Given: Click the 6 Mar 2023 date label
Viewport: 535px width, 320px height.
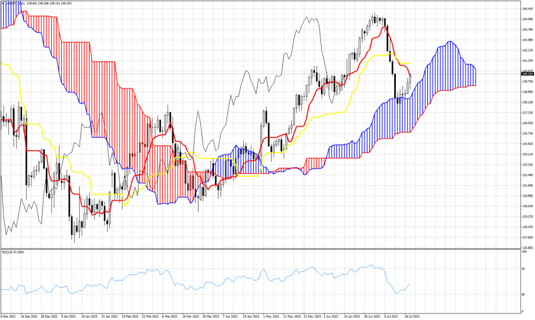Looking at the screenshot, I should 170,316.
